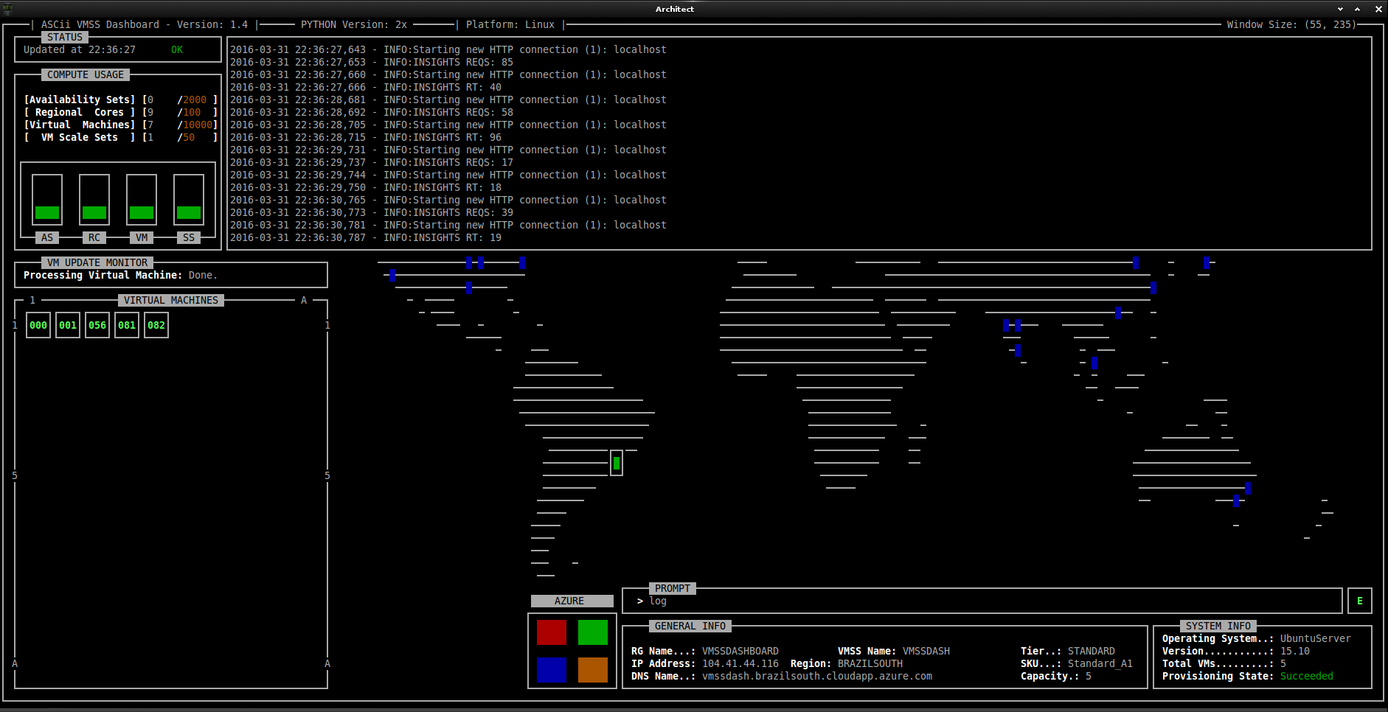Screen dimensions: 1388x712
Task: Click the prompt input field
Action: [981, 601]
